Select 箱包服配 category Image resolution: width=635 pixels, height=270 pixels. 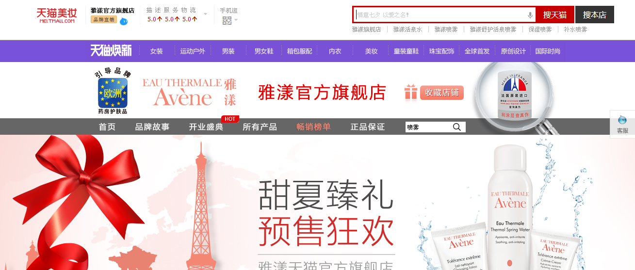click(x=300, y=51)
